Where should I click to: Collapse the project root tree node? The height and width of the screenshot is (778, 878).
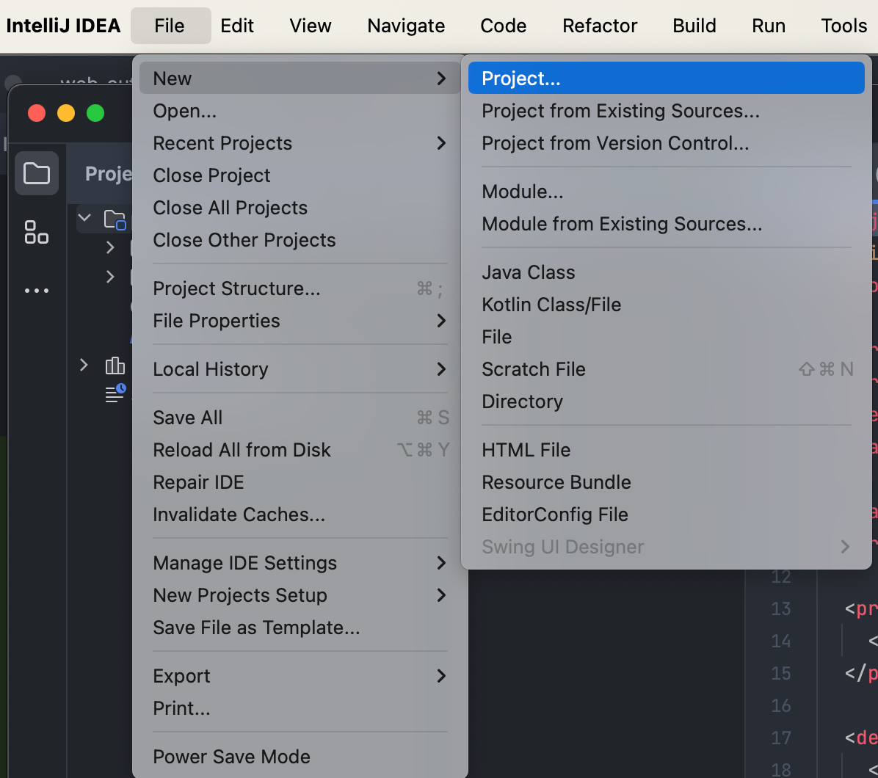click(85, 218)
